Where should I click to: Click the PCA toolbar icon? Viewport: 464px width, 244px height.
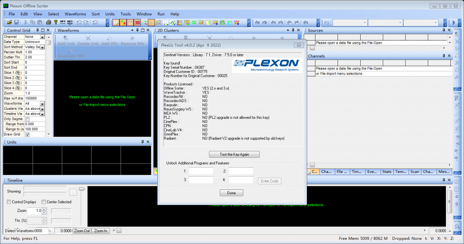pyautogui.click(x=327, y=23)
